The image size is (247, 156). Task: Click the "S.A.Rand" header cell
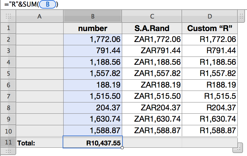pos(152,28)
